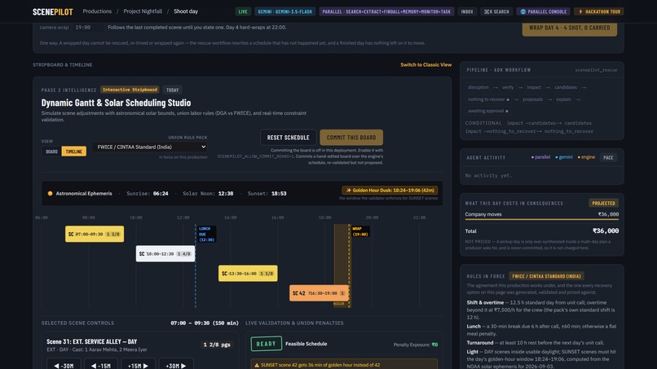Screen dimensions: 657x369
Task: Click the Parallel search+extract capabilities badge
Action: point(386,11)
